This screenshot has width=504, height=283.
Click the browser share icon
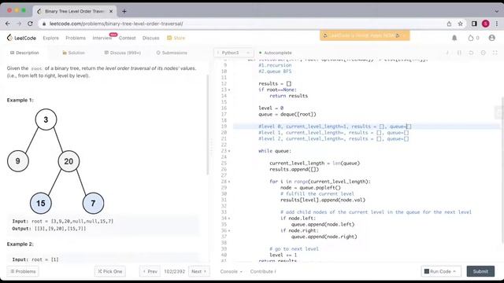[x=449, y=24]
